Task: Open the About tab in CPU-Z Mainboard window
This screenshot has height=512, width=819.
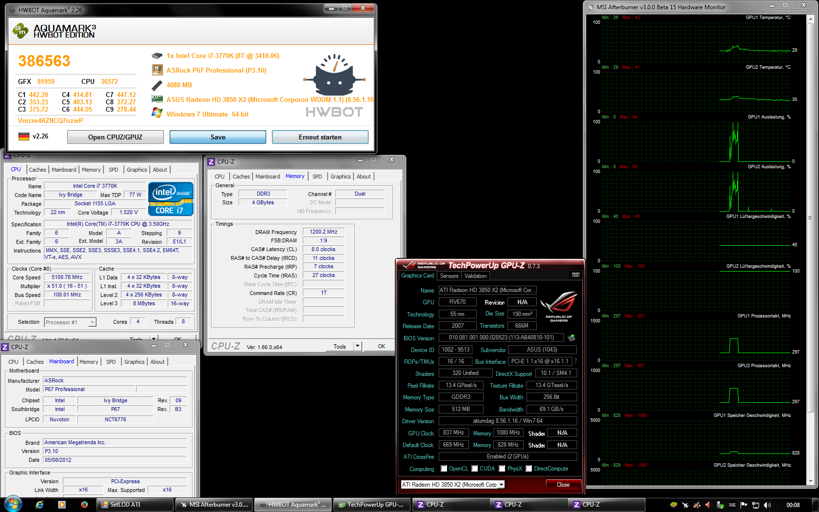Action: (157, 362)
